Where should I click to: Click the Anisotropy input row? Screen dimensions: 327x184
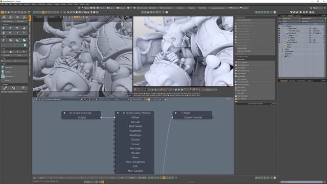(135, 135)
